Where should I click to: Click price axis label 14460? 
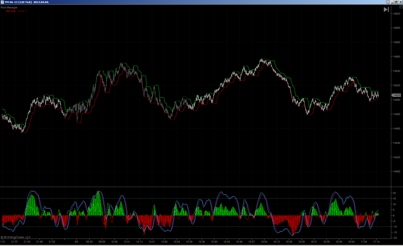397,129
